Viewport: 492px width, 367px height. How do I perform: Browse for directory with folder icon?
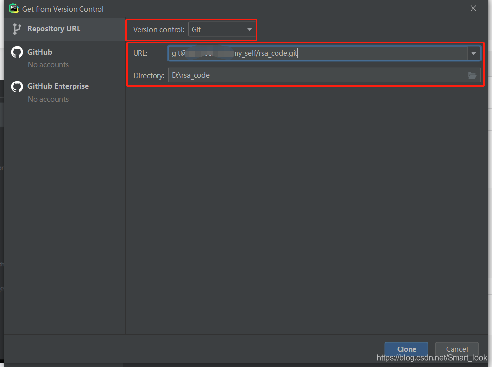click(x=472, y=75)
